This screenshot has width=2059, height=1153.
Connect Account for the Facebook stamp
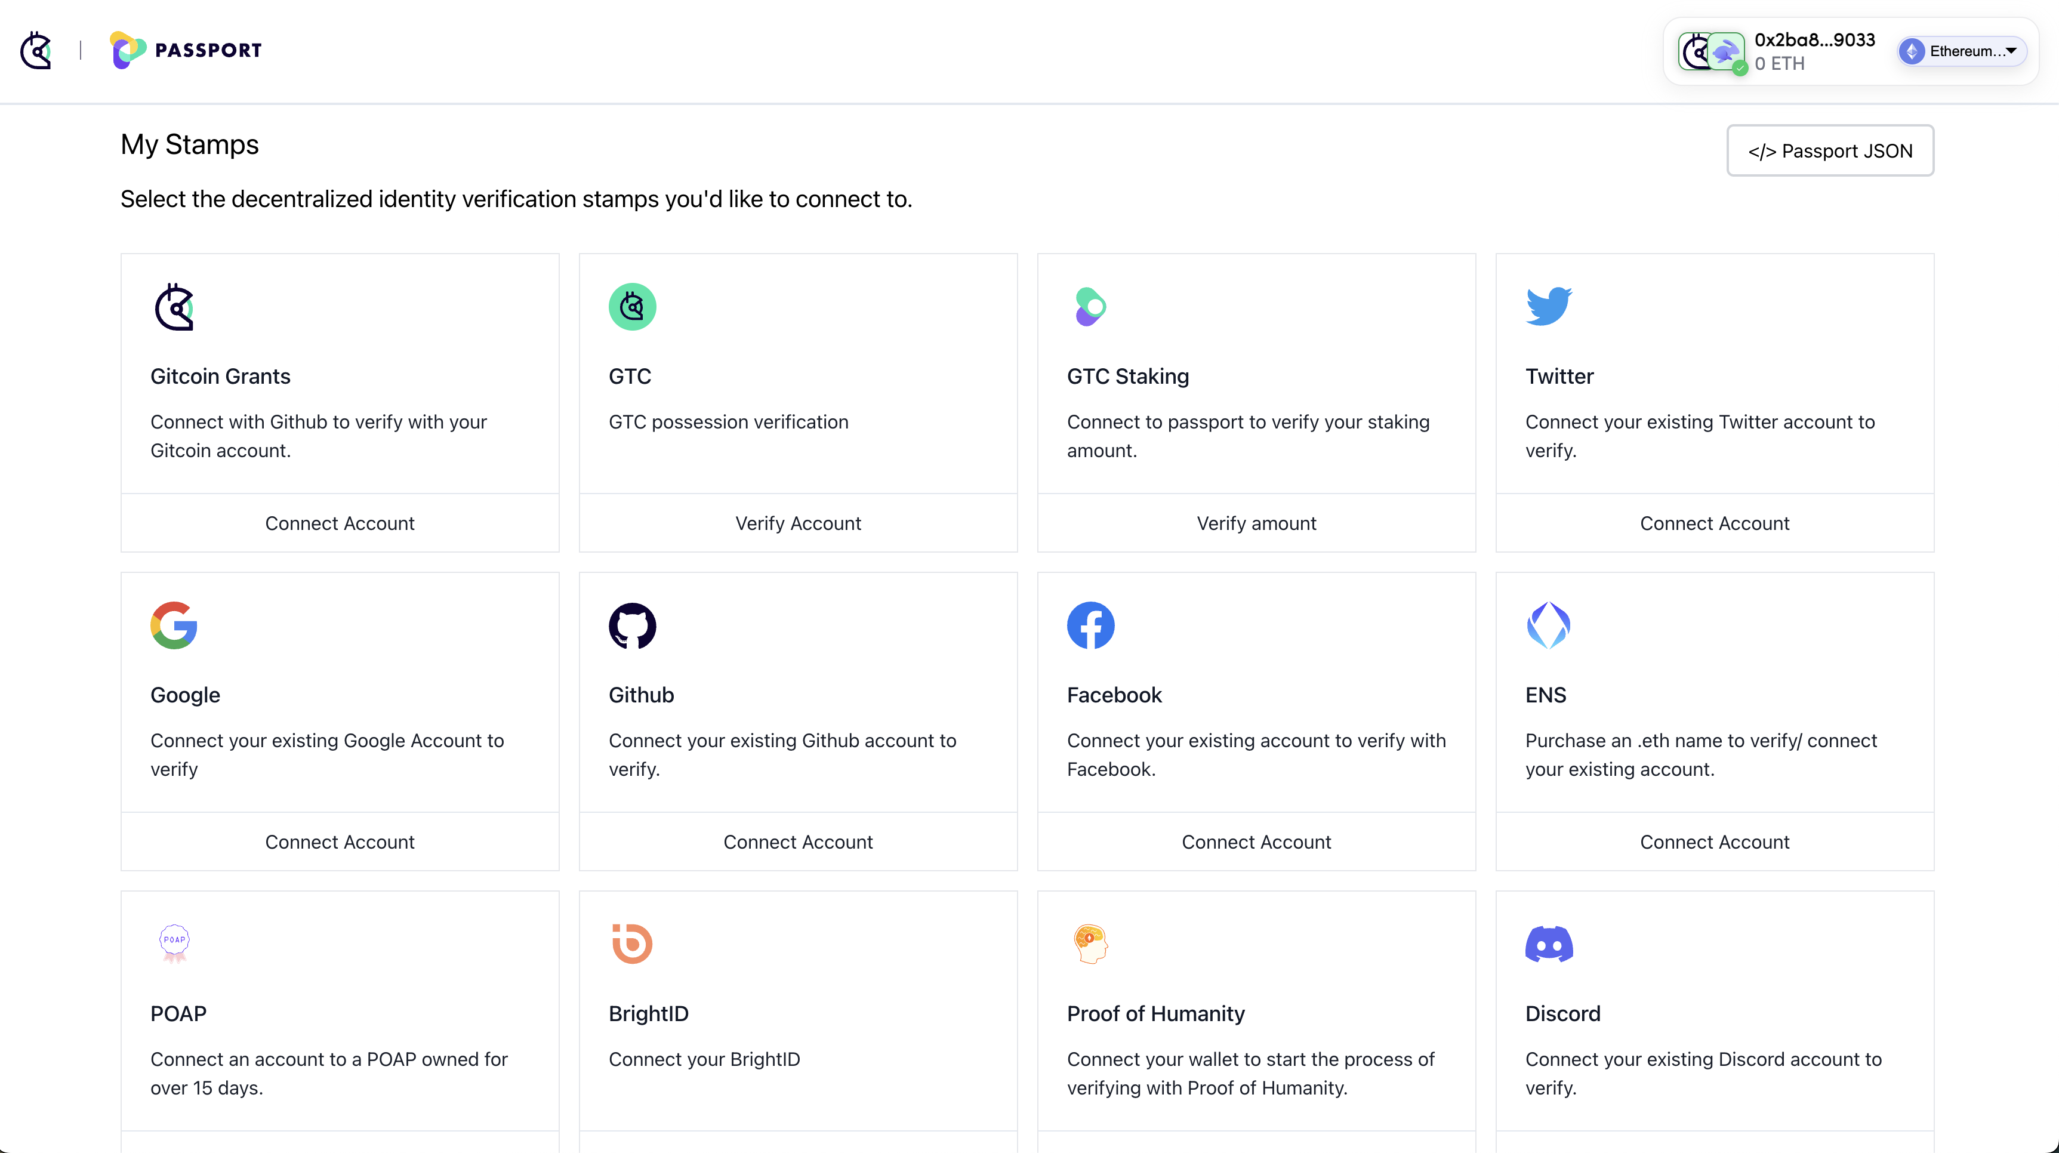[x=1256, y=842]
